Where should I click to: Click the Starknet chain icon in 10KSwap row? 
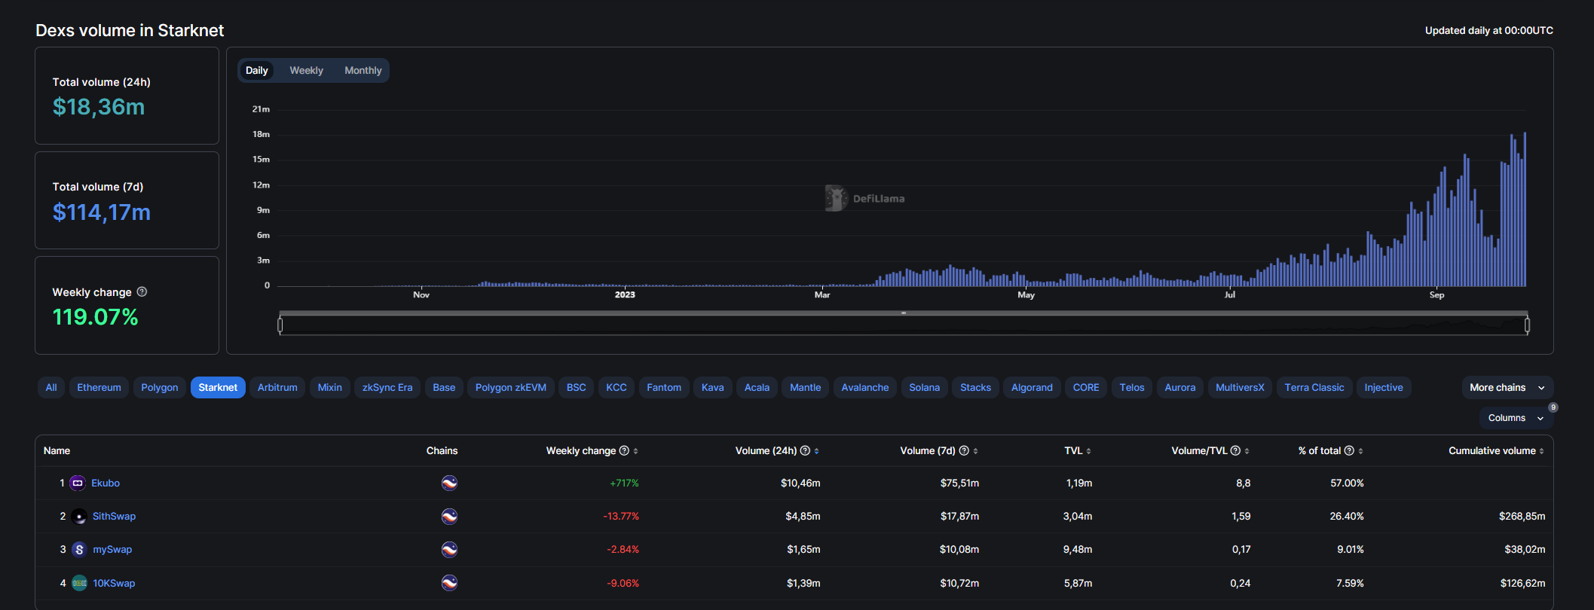coord(449,583)
